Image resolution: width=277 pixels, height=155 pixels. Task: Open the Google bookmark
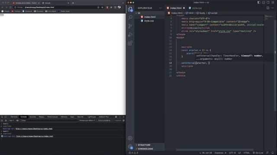pyautogui.click(x=6, y=11)
